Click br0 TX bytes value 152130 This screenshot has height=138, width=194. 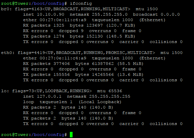point(95,36)
